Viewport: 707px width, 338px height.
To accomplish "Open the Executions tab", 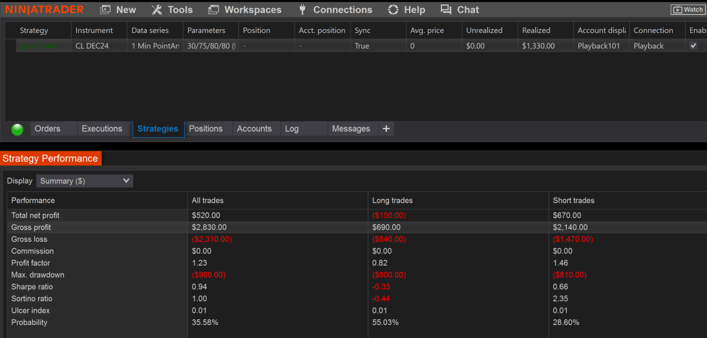I will [101, 129].
